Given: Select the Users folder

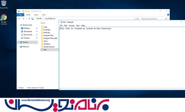Looking at the screenshot, I should pos(46,41).
